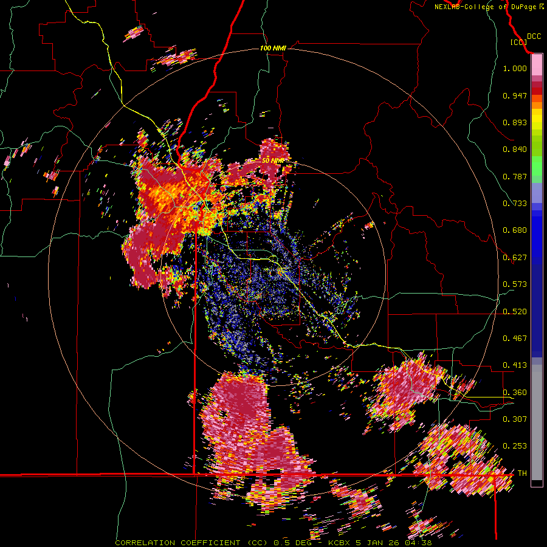Click the TH threshold label on the scale

point(522,473)
